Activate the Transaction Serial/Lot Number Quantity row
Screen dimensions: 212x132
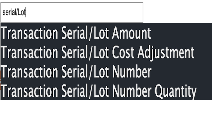tap(106, 90)
